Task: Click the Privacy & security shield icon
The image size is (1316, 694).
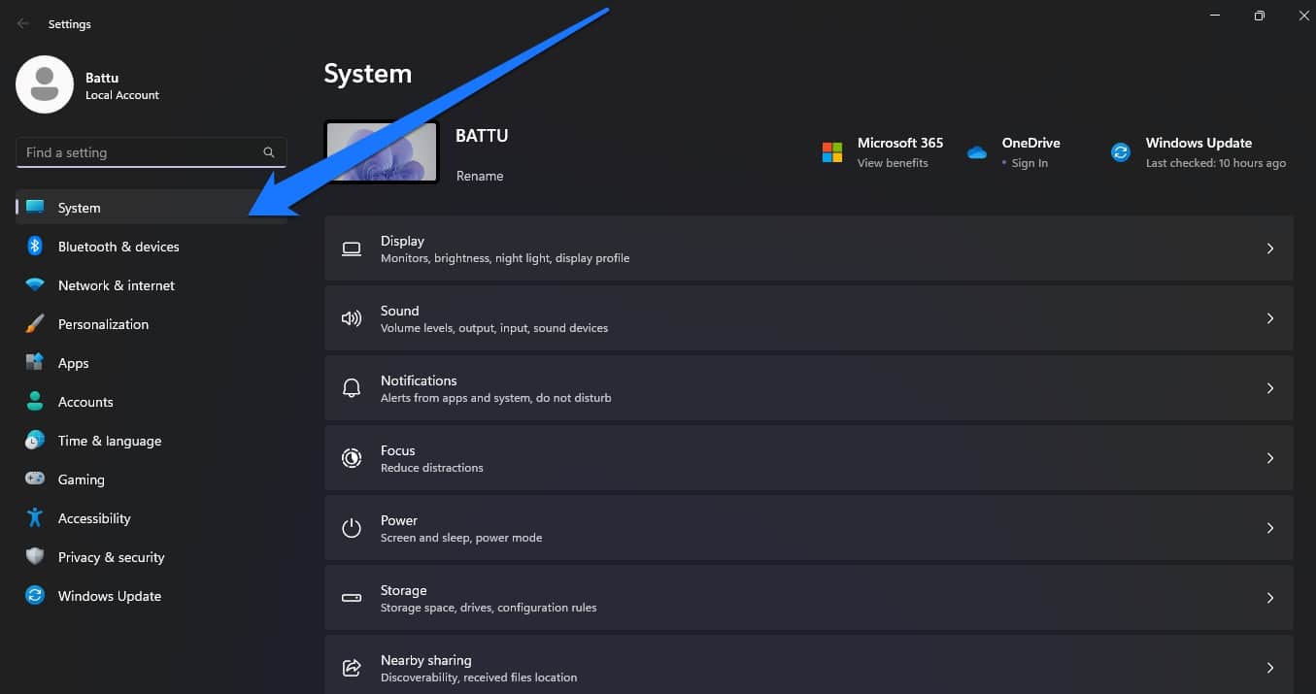Action: coord(35,556)
